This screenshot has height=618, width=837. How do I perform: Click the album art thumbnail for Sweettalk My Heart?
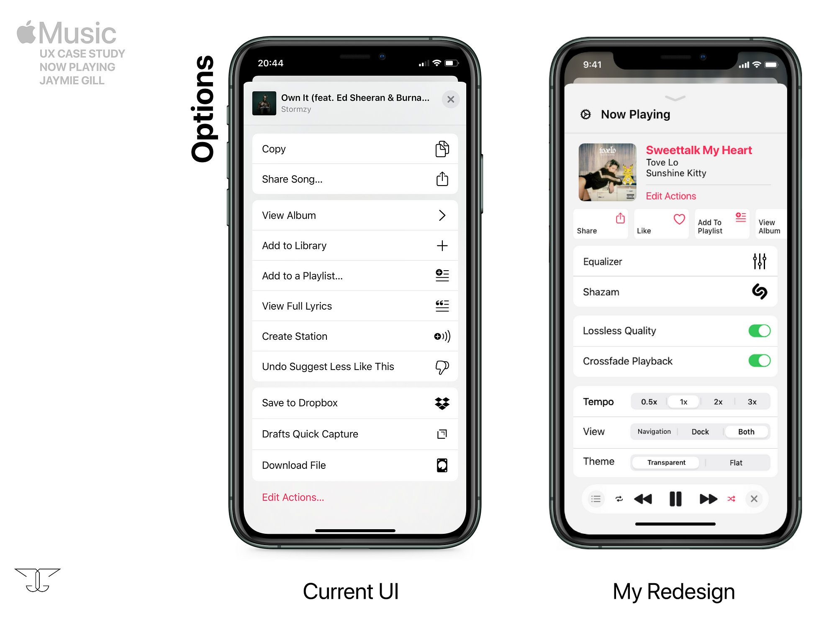pos(608,172)
